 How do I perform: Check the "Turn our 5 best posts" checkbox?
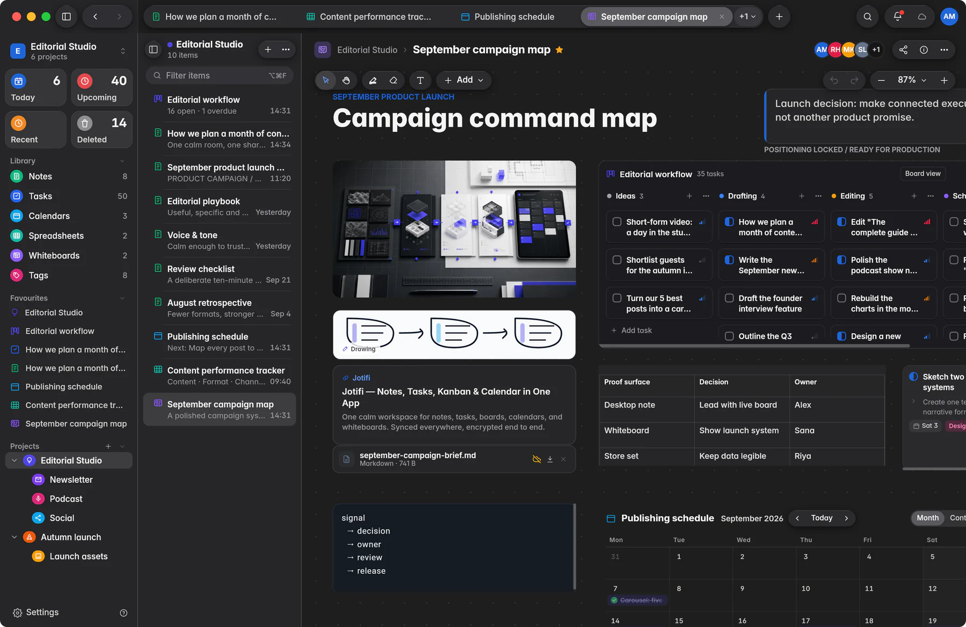click(x=617, y=298)
